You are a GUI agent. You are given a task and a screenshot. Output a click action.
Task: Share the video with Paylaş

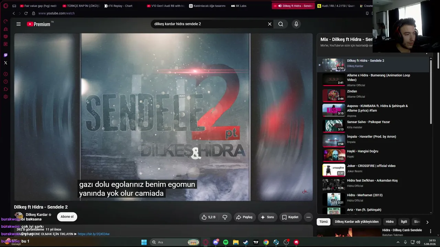pyautogui.click(x=244, y=217)
